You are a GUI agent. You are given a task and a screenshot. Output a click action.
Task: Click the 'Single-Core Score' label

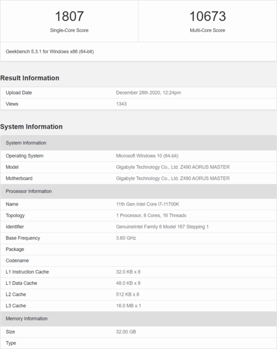click(x=69, y=30)
